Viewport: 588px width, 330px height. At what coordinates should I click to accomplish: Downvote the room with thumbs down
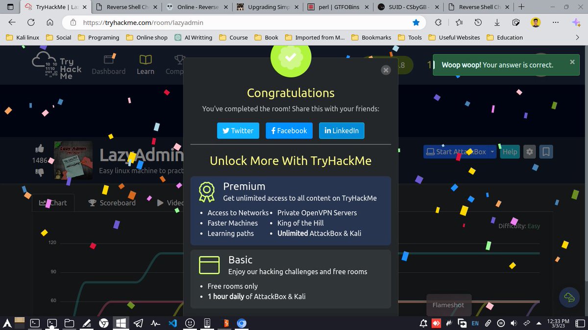point(39,172)
